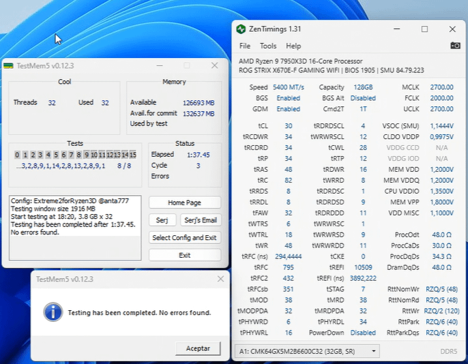Click the tRFCsb value 351
This screenshot has height=364, width=468.
coord(289,289)
